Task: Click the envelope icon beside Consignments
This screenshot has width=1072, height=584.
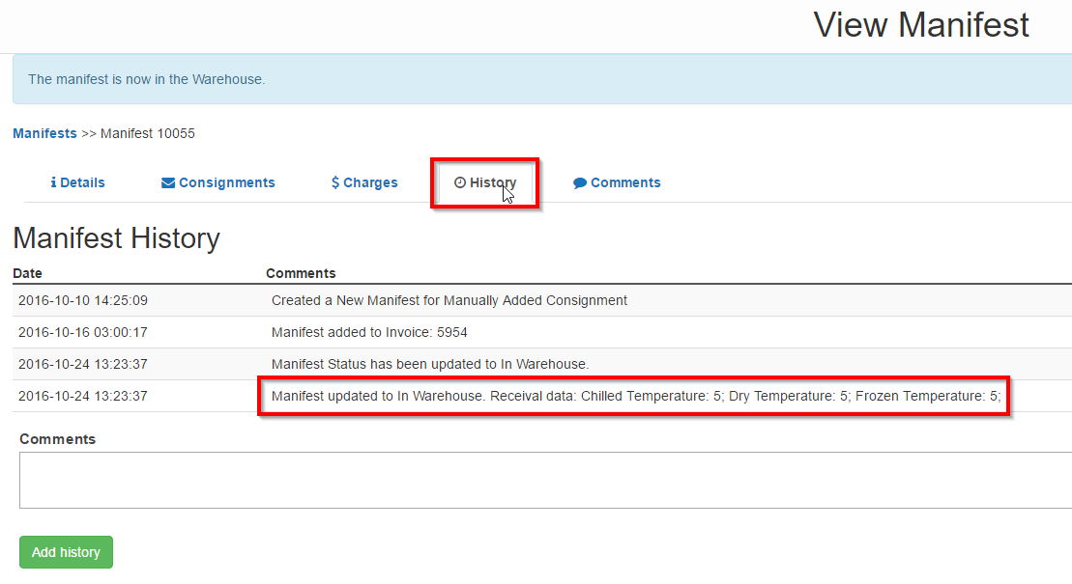Action: pos(168,182)
